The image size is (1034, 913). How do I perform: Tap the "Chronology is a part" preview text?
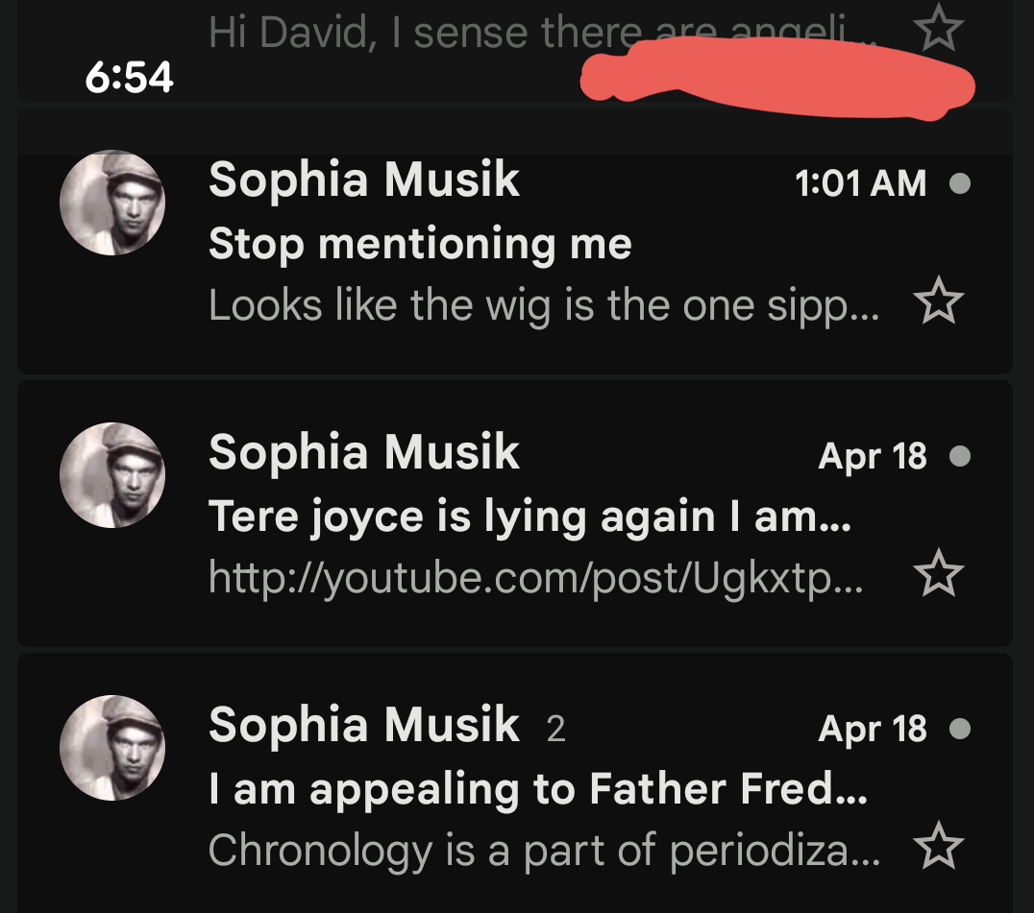click(x=543, y=850)
